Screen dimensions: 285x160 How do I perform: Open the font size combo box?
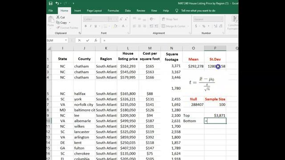click(x=113, y=19)
